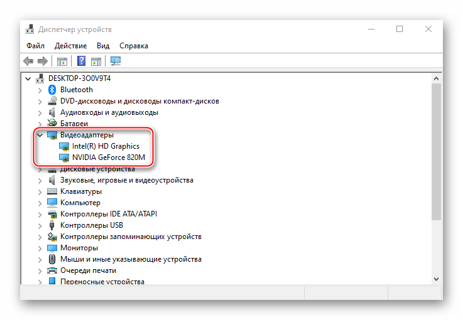Expand Мыши и иные указывающие устройства arrow
463x320 pixels.
coord(40,260)
